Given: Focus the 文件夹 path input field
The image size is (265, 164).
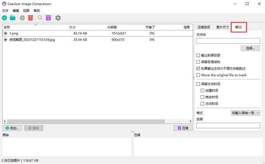Looking at the screenshot, I should tap(228, 41).
